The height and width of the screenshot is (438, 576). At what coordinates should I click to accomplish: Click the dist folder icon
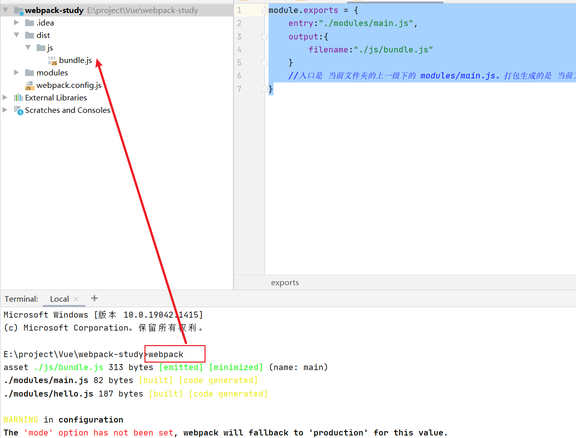[29, 35]
